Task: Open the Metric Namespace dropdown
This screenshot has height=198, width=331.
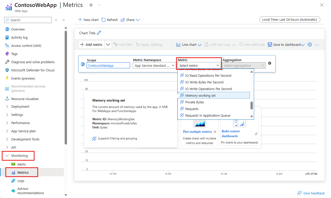Action: click(x=154, y=65)
